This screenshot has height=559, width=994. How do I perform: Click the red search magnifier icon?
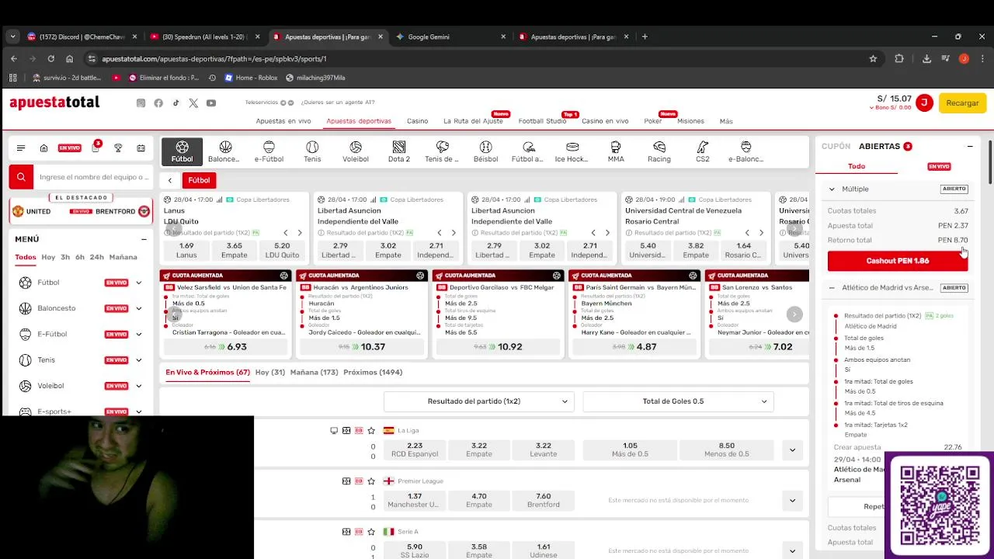click(21, 177)
